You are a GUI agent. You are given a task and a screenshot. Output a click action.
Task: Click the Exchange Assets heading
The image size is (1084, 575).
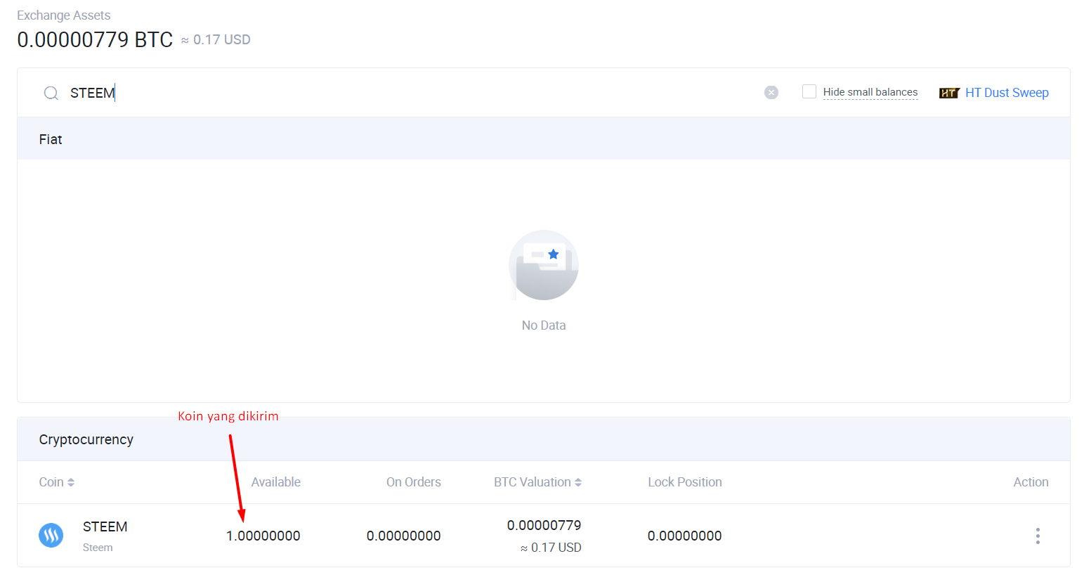point(64,15)
